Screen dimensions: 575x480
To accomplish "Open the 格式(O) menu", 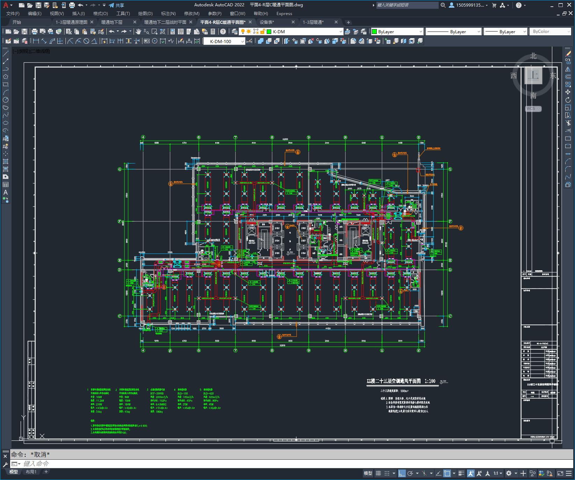I will [x=100, y=13].
